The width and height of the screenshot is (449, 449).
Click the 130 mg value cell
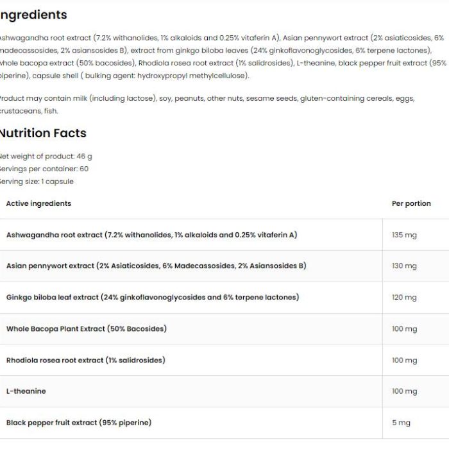click(x=404, y=266)
